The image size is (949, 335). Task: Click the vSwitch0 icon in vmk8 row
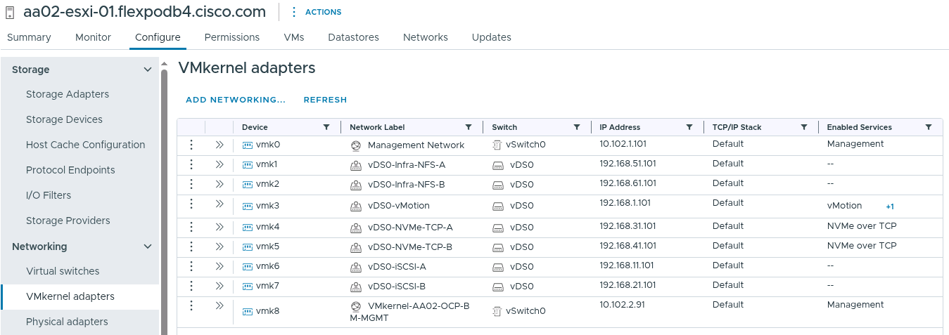point(497,311)
